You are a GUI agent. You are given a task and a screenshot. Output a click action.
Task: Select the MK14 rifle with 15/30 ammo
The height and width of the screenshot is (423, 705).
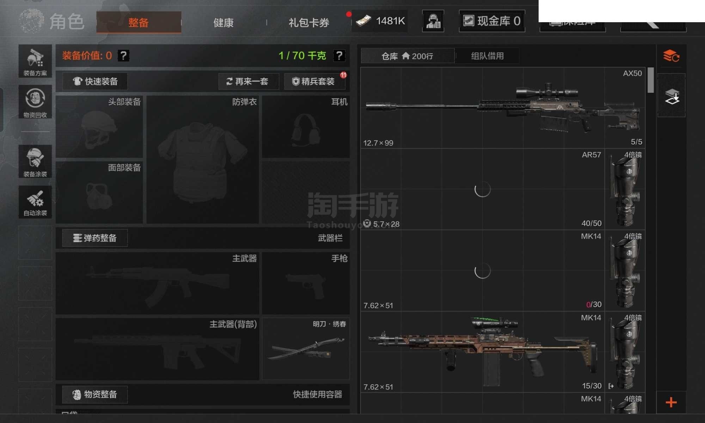pos(483,352)
